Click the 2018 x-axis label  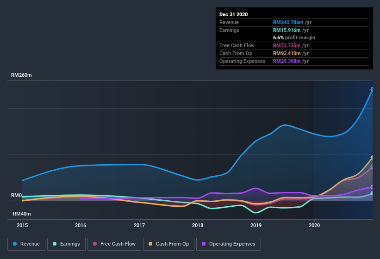pos(198,225)
